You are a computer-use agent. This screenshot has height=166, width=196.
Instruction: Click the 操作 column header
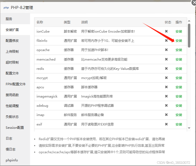click(x=179, y=22)
